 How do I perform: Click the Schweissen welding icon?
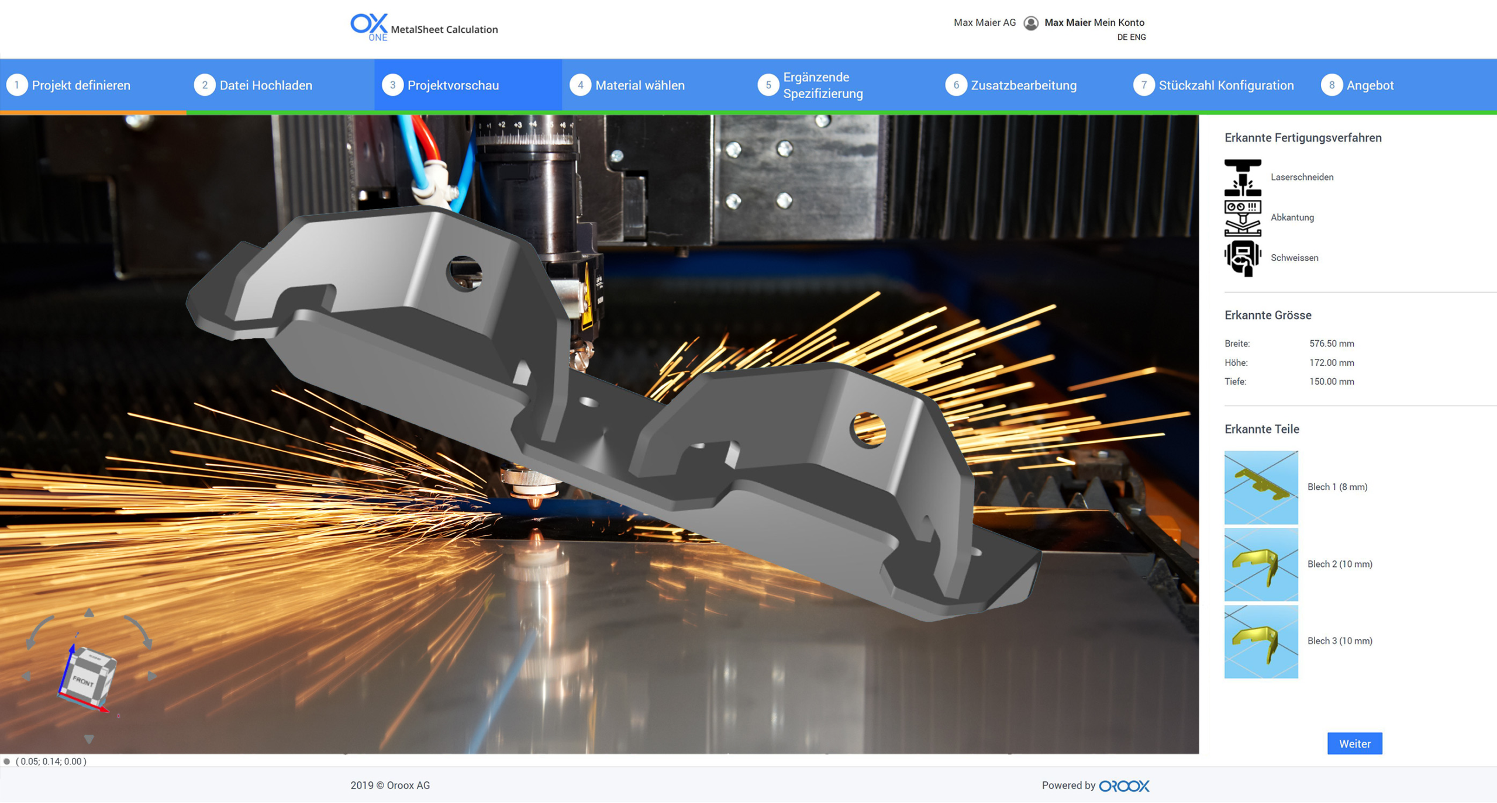pyautogui.click(x=1242, y=258)
